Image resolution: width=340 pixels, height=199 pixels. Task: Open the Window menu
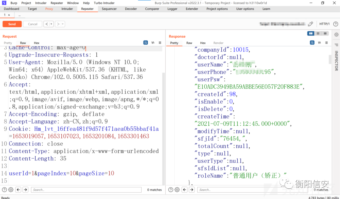pos(73,3)
